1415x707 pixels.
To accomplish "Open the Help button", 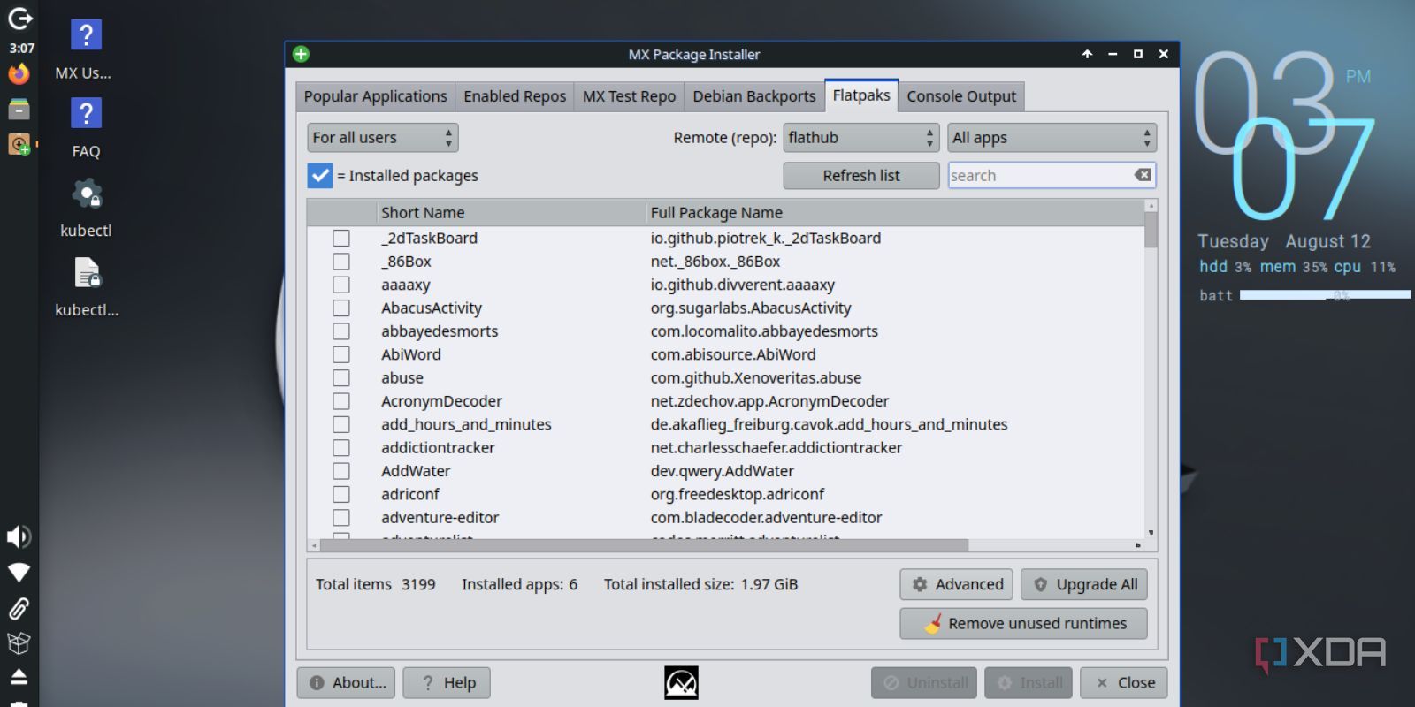I will pos(447,682).
